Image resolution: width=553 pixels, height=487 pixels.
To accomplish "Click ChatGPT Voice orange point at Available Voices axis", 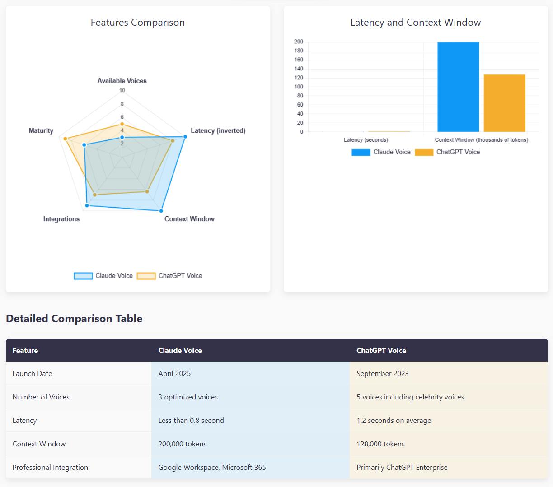I will [x=122, y=124].
